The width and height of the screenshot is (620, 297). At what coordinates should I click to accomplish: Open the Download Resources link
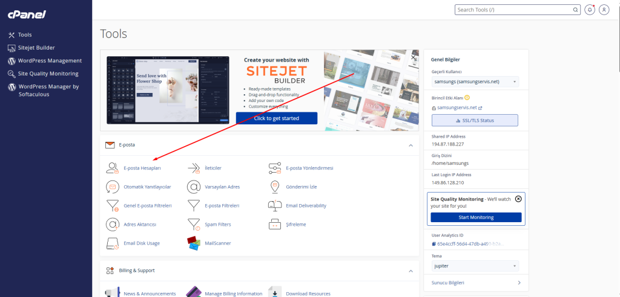pyautogui.click(x=308, y=294)
